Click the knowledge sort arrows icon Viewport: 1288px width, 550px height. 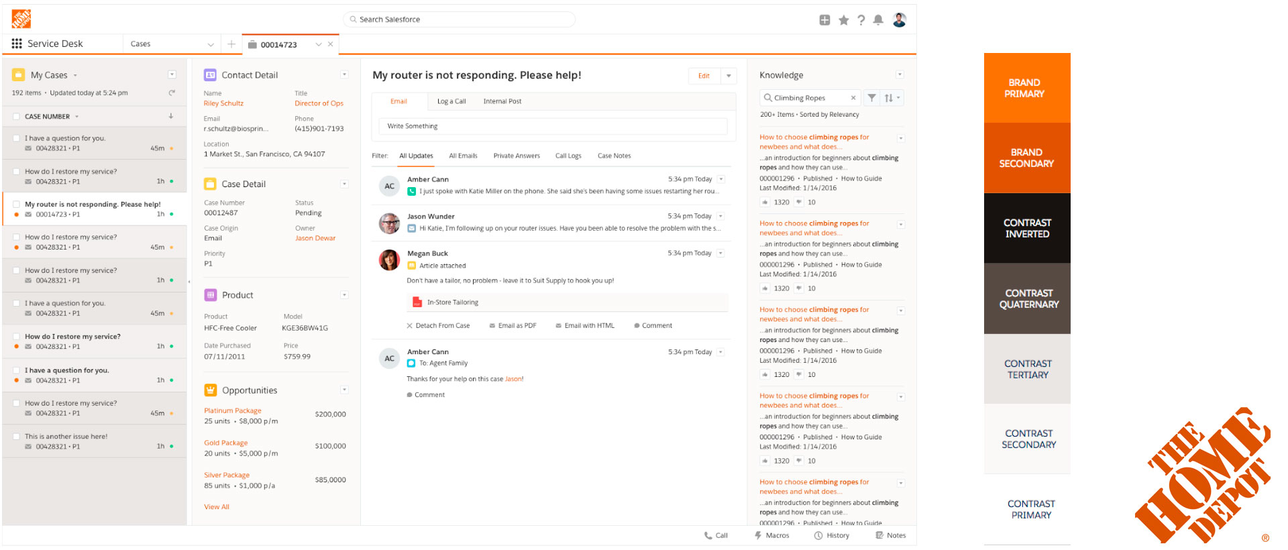click(x=892, y=98)
